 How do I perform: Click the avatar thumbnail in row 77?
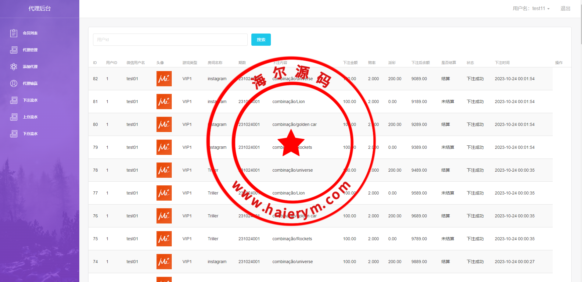click(x=164, y=193)
